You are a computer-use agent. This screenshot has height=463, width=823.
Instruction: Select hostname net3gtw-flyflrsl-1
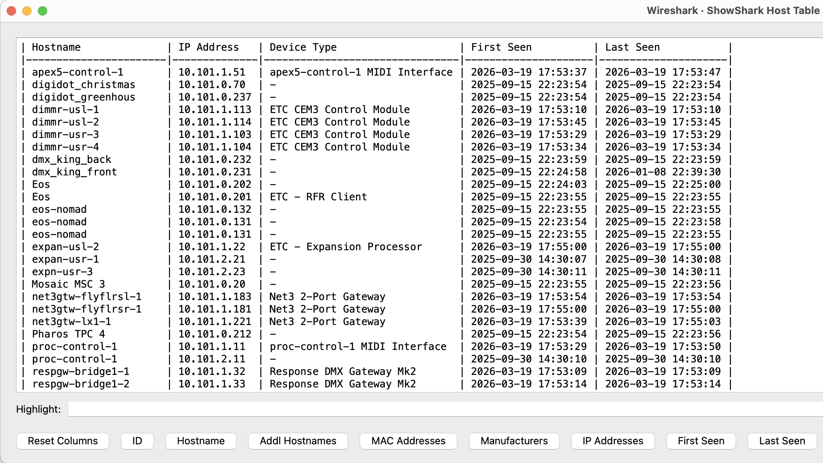pos(87,297)
